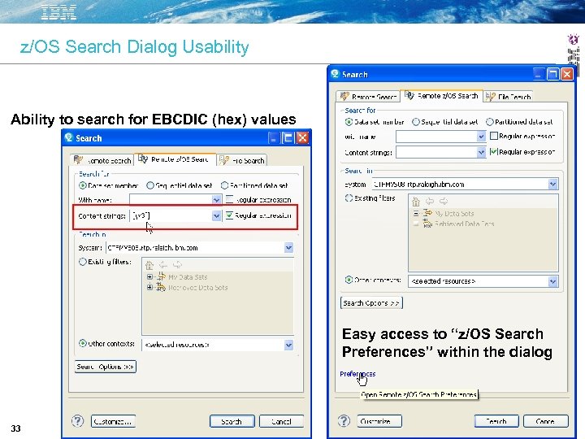Expand My Data Sets node in right dialog
The image size is (585, 439).
pos(416,214)
